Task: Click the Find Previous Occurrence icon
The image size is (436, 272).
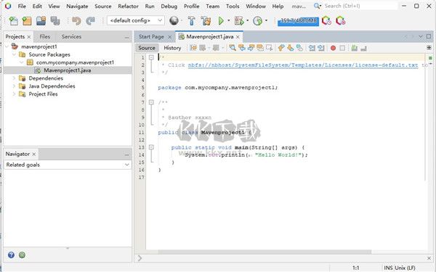Action: tap(242, 48)
